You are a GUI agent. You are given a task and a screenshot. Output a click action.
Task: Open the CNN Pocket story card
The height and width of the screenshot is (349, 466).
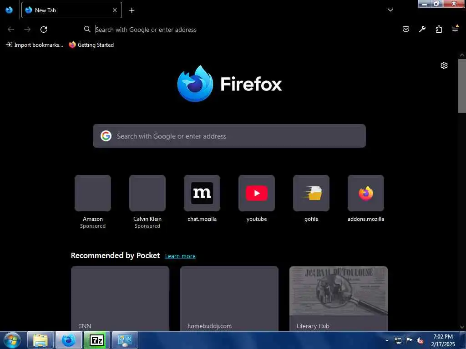click(x=120, y=299)
